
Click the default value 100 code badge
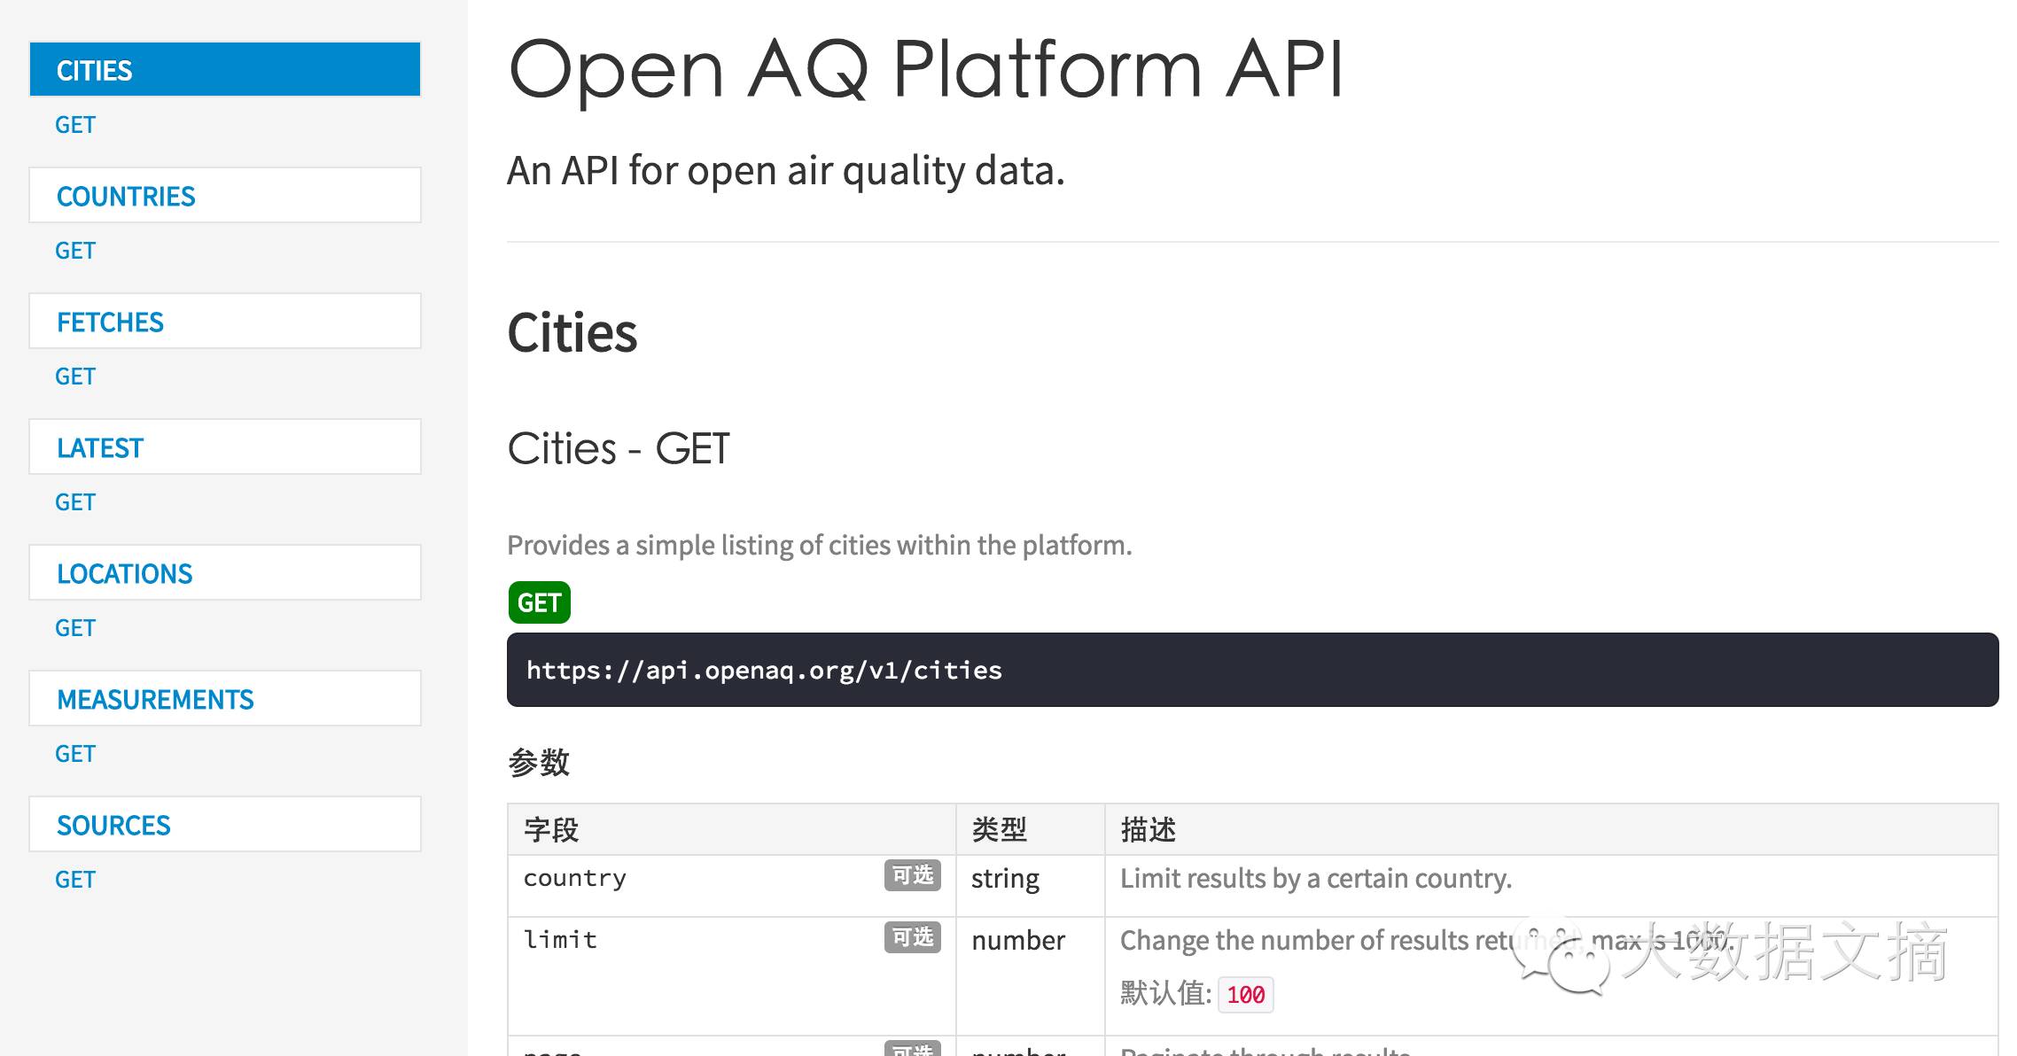[x=1245, y=995]
